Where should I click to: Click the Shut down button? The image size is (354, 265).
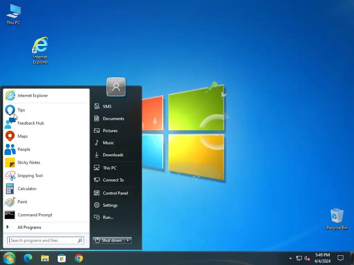[109, 241]
